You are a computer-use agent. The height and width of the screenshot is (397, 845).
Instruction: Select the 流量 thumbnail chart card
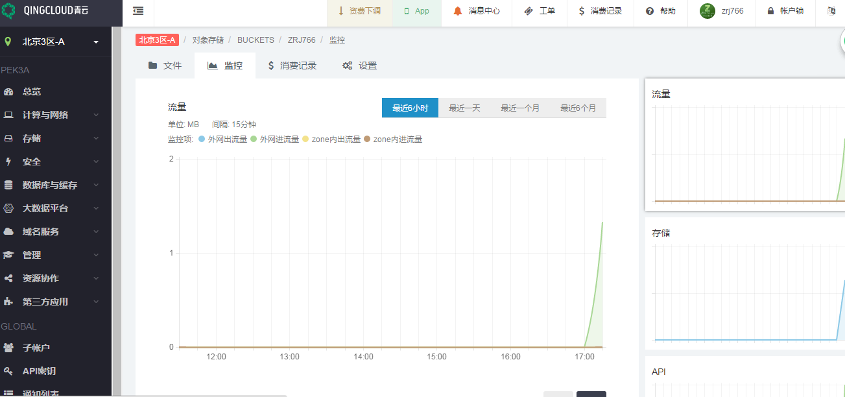tap(745, 145)
